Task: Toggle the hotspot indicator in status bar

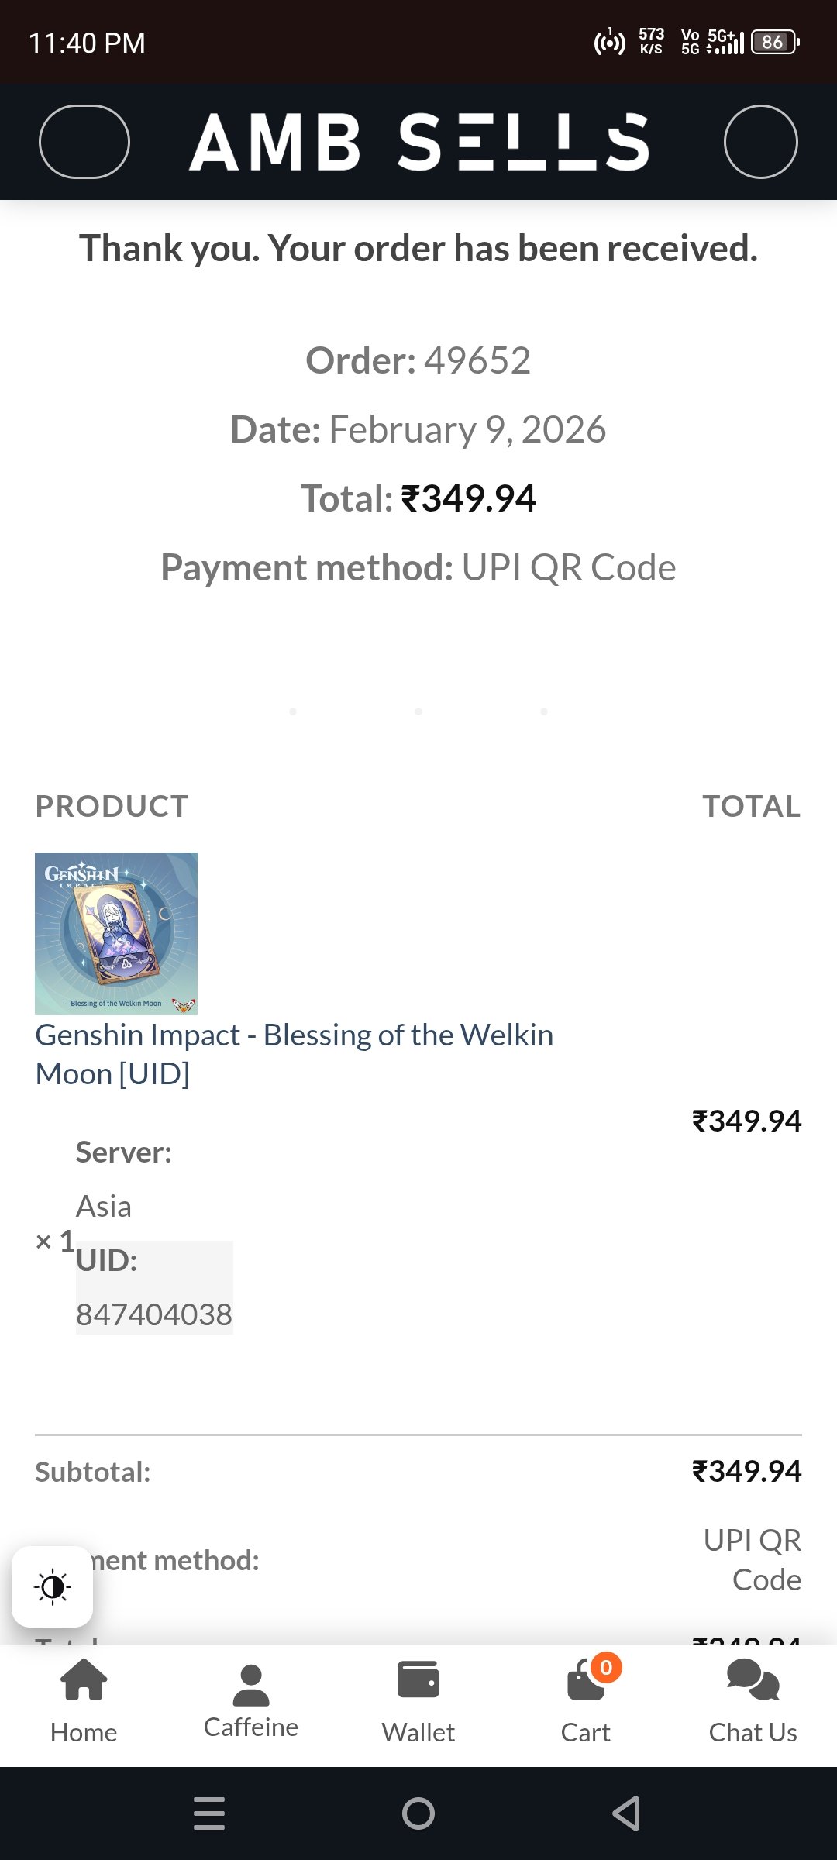Action: point(610,44)
